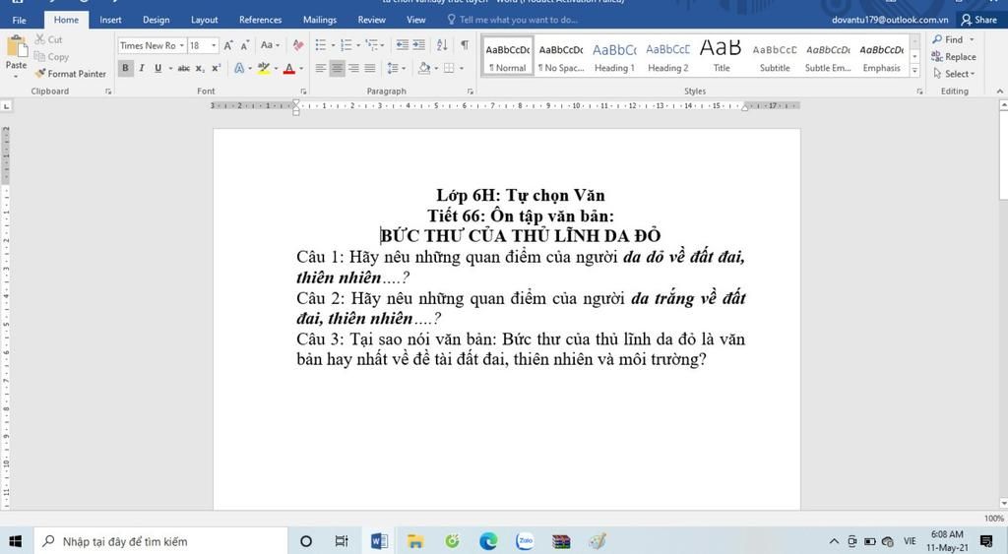Viewport: 1008px width, 554px height.
Task: Apply the Heading 1 style
Action: [x=614, y=56]
